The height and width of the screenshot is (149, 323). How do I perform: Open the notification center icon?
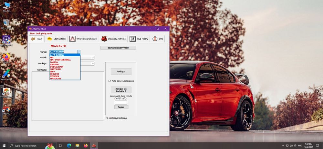318,146
